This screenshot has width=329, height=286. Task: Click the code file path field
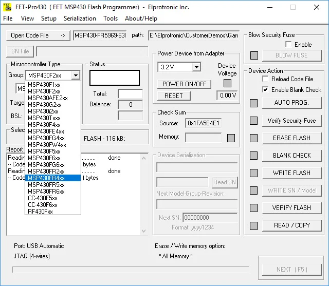pyautogui.click(x=194, y=35)
